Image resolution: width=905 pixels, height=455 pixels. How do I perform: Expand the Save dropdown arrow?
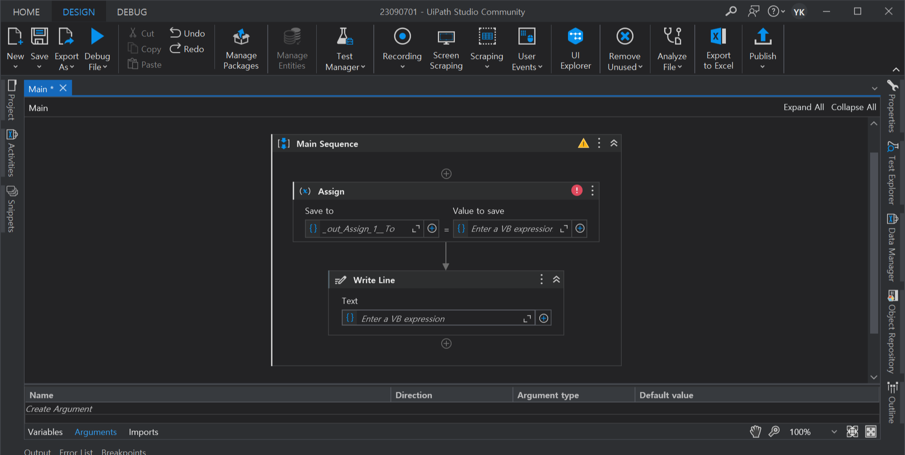pyautogui.click(x=39, y=67)
